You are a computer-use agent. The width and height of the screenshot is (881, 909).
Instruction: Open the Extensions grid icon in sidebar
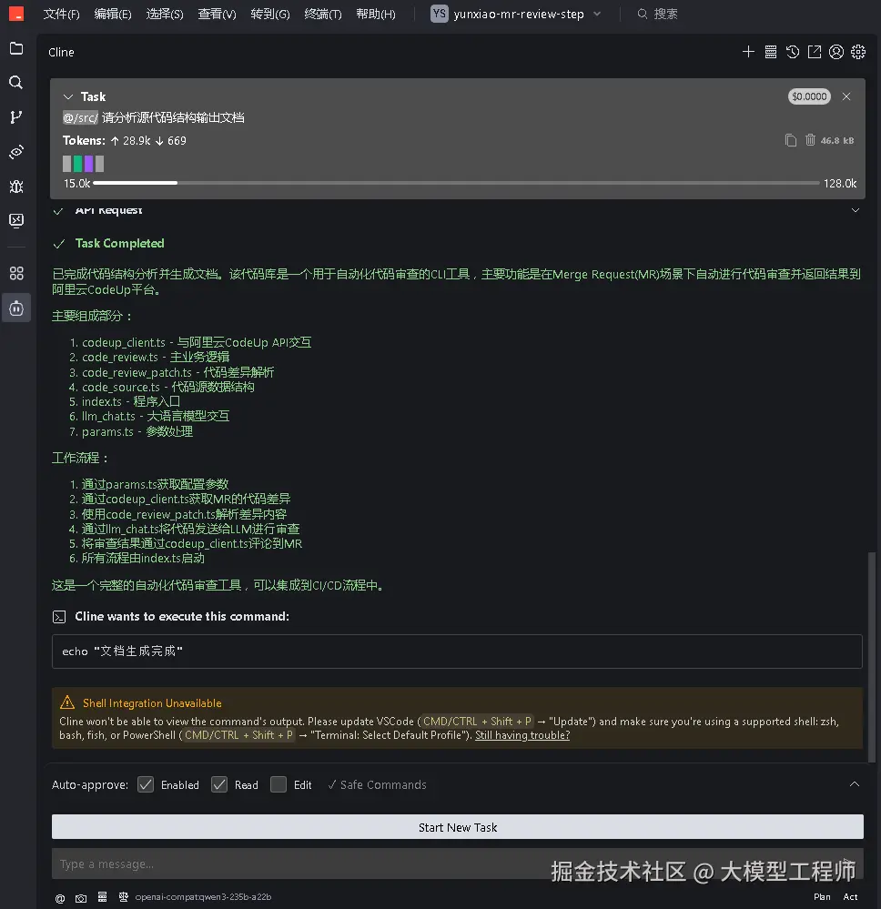pos(16,273)
